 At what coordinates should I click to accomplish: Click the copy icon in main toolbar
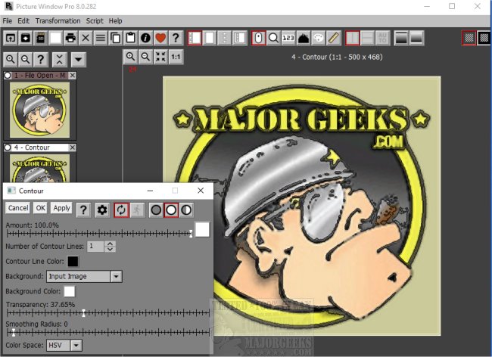(x=116, y=39)
